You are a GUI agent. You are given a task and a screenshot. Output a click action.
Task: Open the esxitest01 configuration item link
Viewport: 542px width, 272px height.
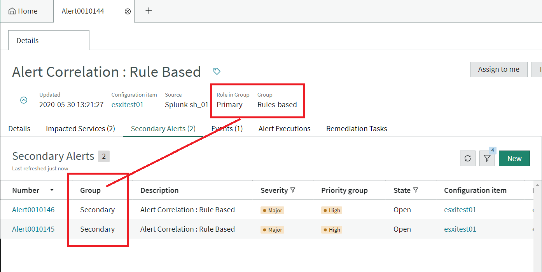coord(128,104)
